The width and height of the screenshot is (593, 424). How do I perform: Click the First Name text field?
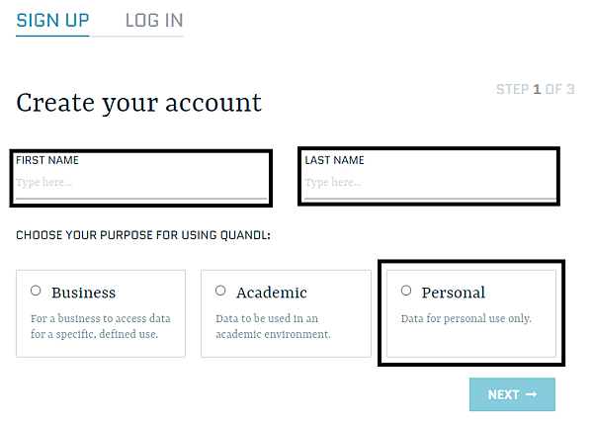click(x=139, y=183)
